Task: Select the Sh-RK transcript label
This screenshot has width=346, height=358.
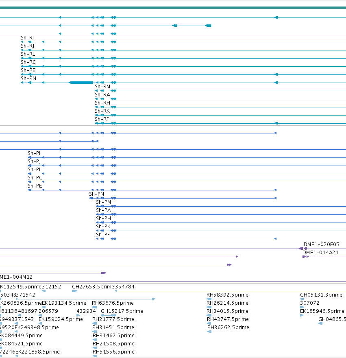Action: click(102, 111)
